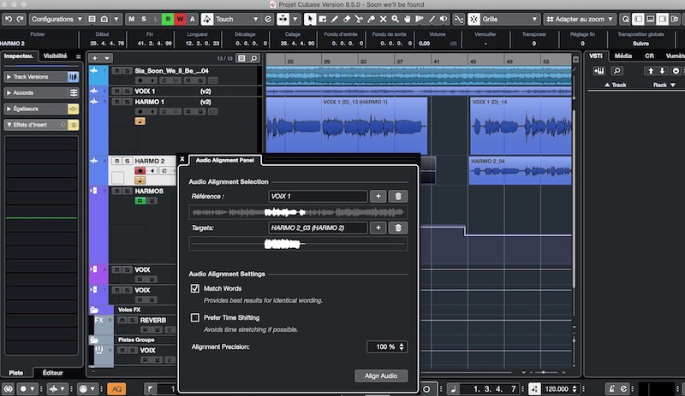Remove HARMO 2_03 target with trash icon
This screenshot has width=685, height=396.
pyautogui.click(x=398, y=228)
